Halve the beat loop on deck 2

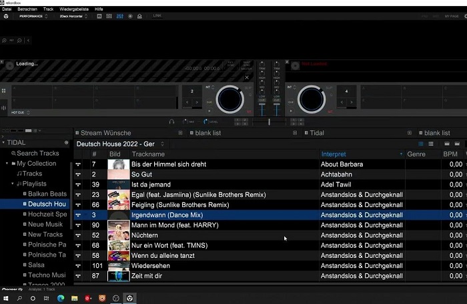point(342,102)
